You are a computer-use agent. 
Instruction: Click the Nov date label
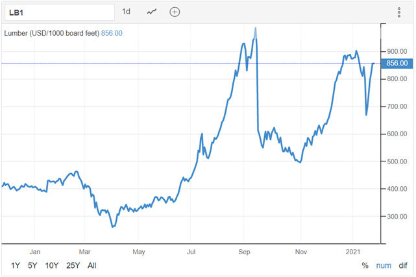tap(301, 252)
